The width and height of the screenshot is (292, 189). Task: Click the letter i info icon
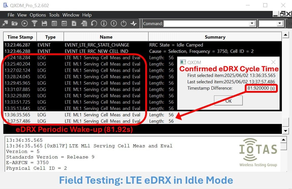tap(104, 23)
